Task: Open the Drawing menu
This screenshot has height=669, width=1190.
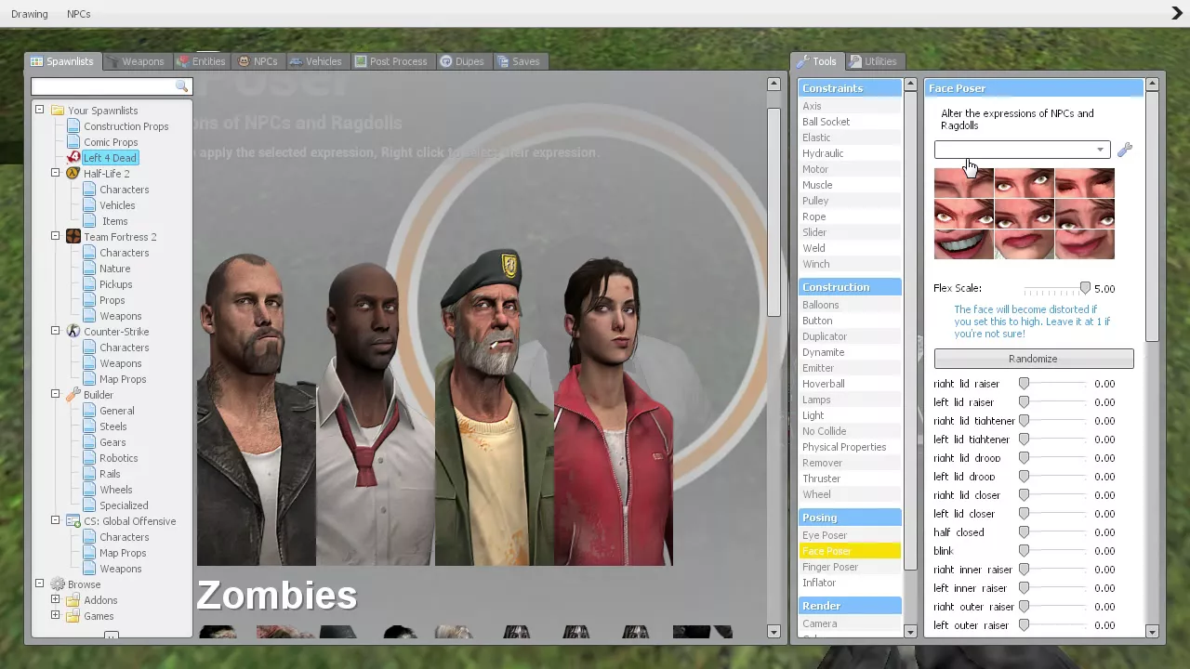Action: point(30,14)
